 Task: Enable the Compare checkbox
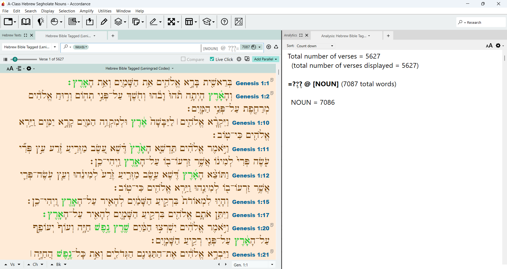click(x=183, y=59)
